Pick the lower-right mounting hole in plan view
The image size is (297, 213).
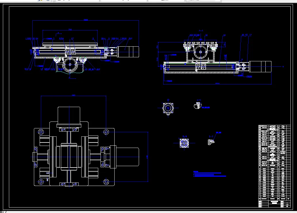tap(106, 182)
